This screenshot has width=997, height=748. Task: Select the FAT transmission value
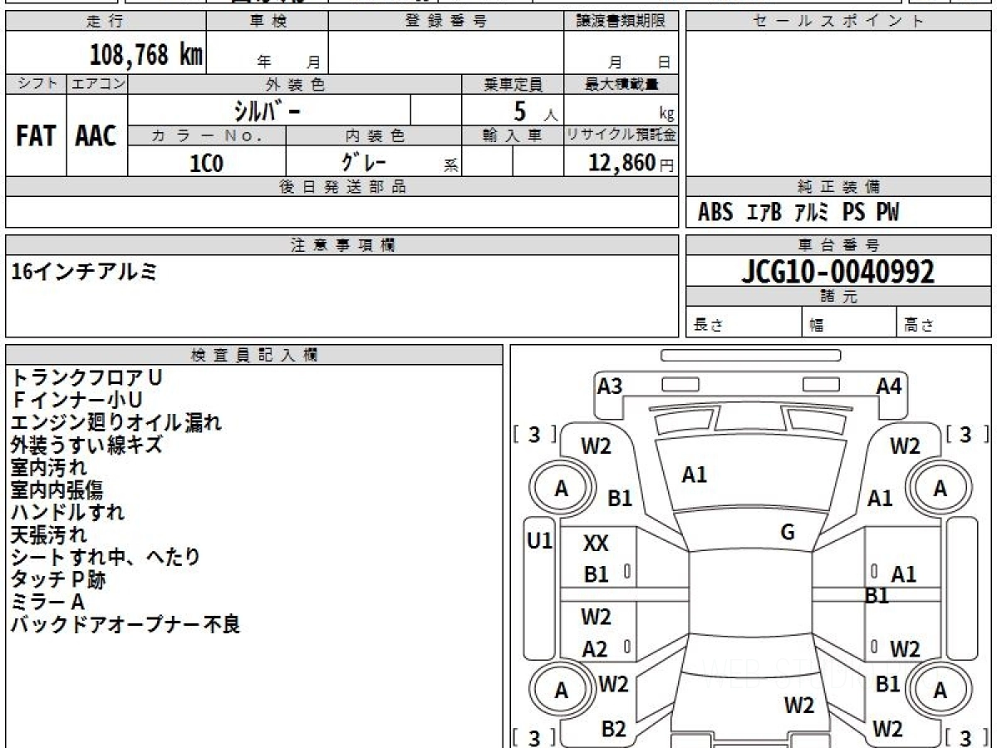[x=36, y=136]
